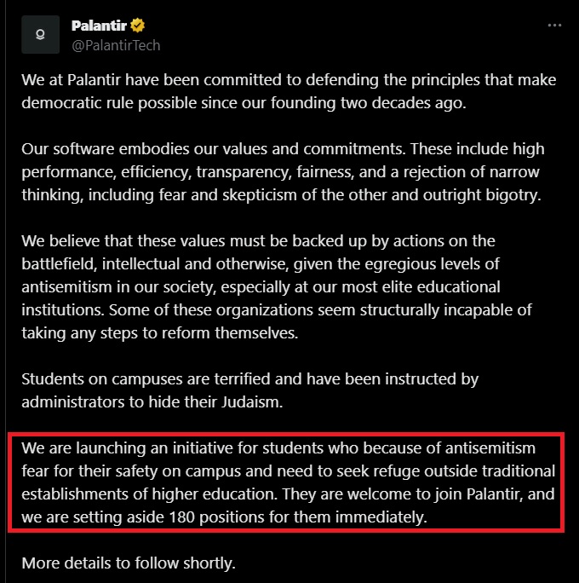Open the Palantir display name profile link

coord(99,26)
